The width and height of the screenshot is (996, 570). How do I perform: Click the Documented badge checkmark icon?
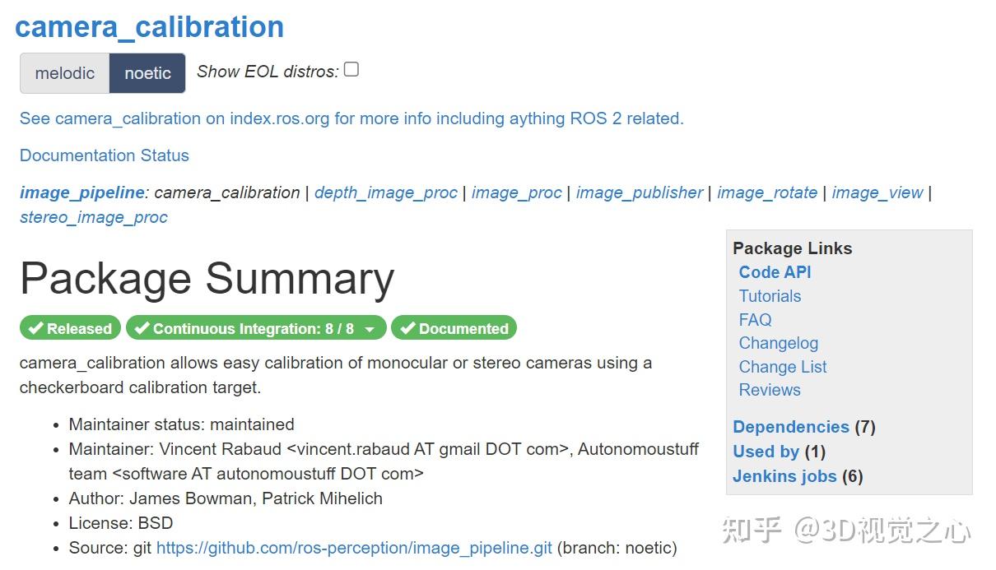[x=407, y=329]
